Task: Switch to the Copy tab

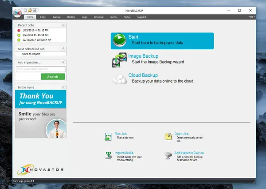Action: 43,17
